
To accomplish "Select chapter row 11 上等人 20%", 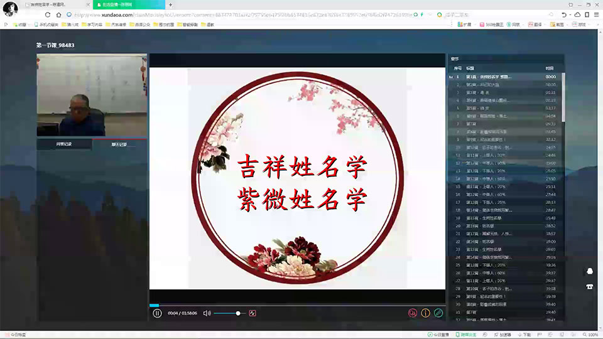I will coord(504,155).
